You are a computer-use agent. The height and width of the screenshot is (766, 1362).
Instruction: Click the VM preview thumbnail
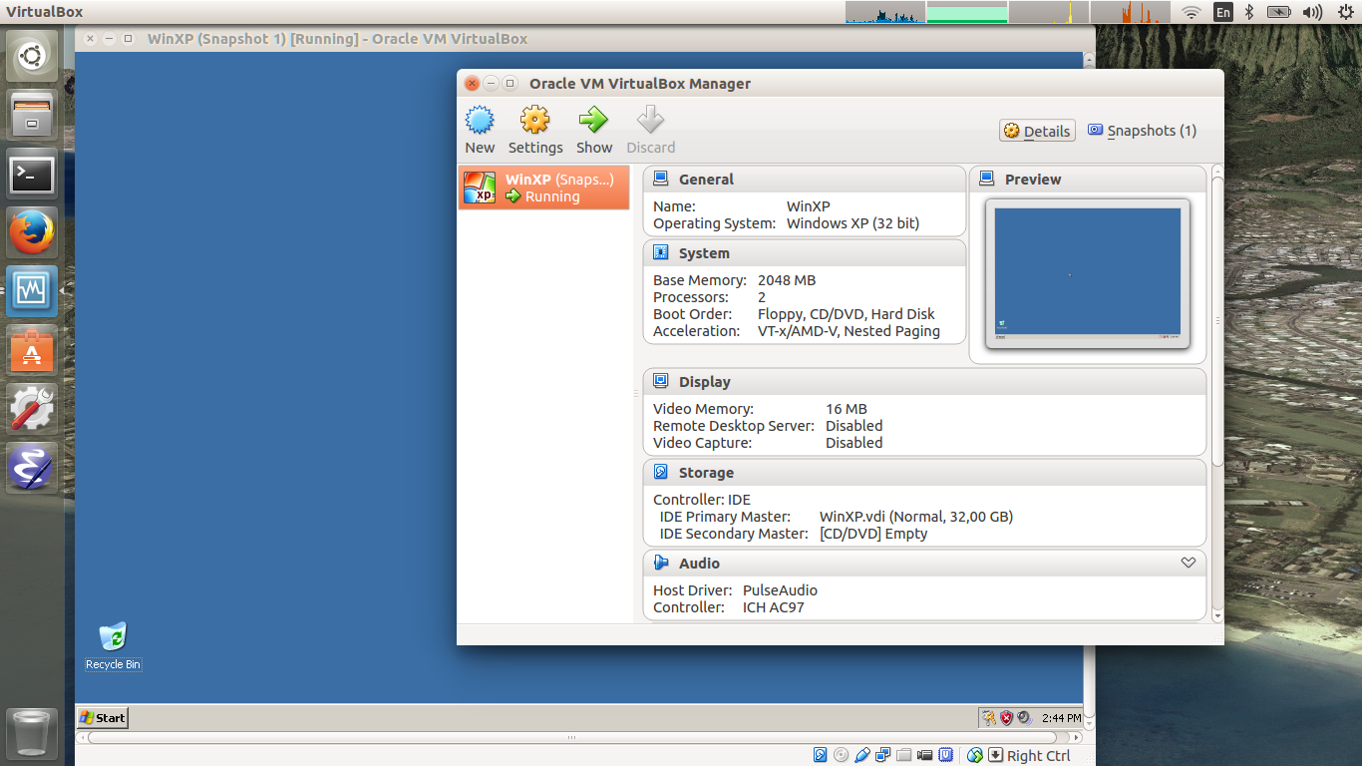point(1087,274)
